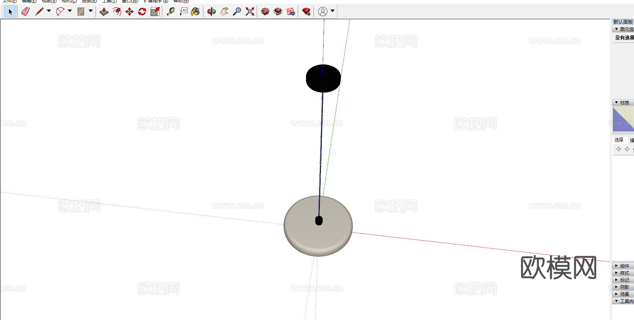Click the current material color swatch
This screenshot has width=634, height=320.
[623, 119]
